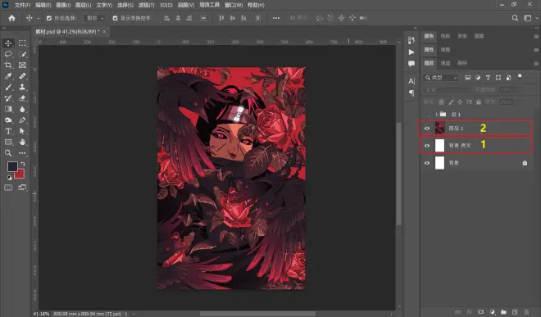Switch to the 通道 channels tab
The width and height of the screenshot is (541, 317).
tap(445, 63)
